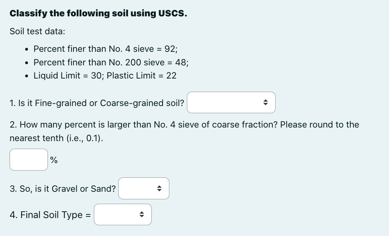
Task: Click the down arrow on Final Soil Type selector
Action: click(x=141, y=216)
